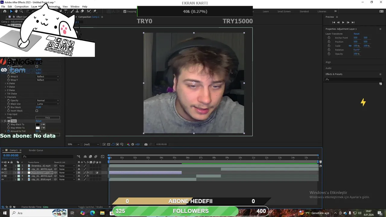Open the Composition menu
This screenshot has width=386, height=217.
click(21, 7)
